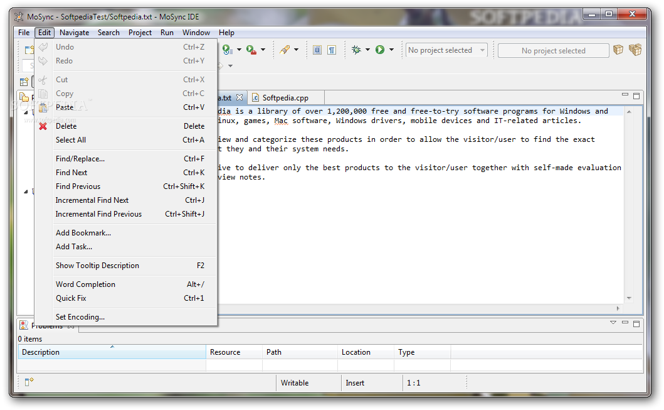
Task: Click the run/profile icon left of the toolbox icon
Action: [228, 50]
